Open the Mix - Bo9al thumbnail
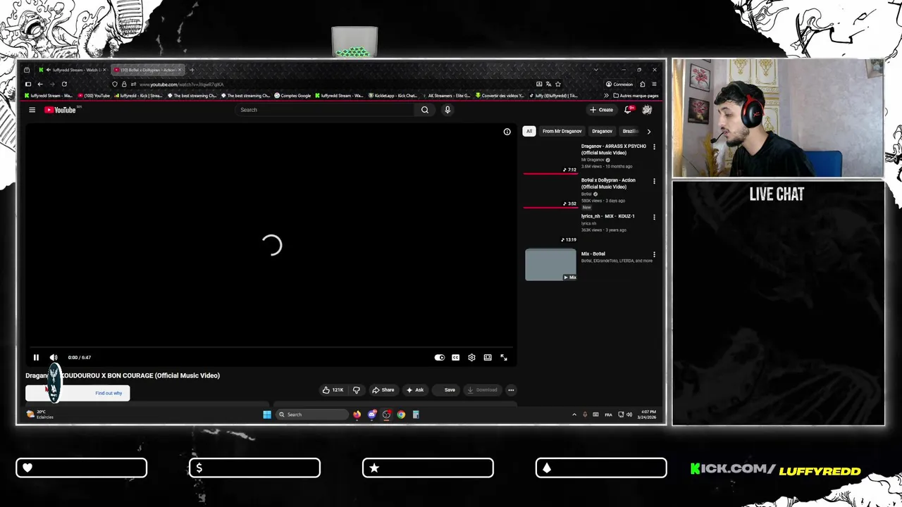This screenshot has height=507, width=902. click(550, 265)
